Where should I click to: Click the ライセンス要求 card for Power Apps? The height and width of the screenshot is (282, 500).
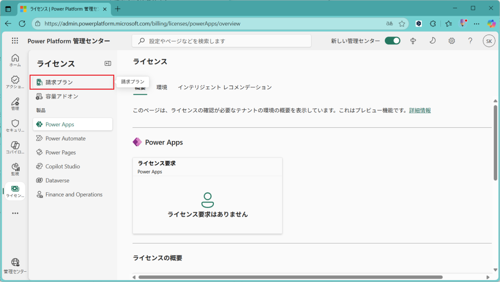coord(208,195)
